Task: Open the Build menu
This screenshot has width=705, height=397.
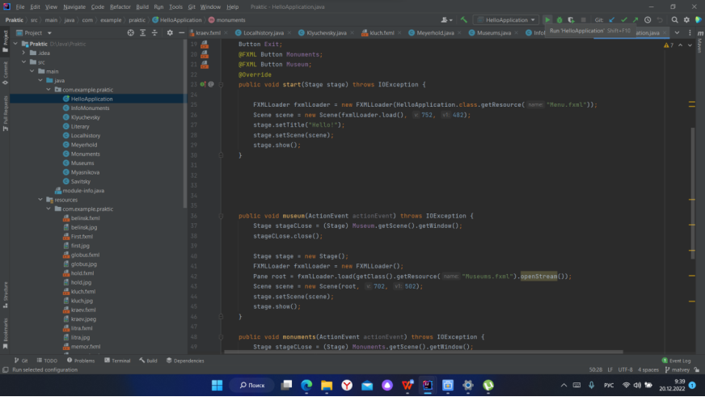Action: [x=142, y=6]
